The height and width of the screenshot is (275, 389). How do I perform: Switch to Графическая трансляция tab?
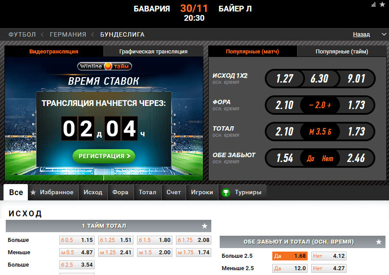pyautogui.click(x=153, y=51)
